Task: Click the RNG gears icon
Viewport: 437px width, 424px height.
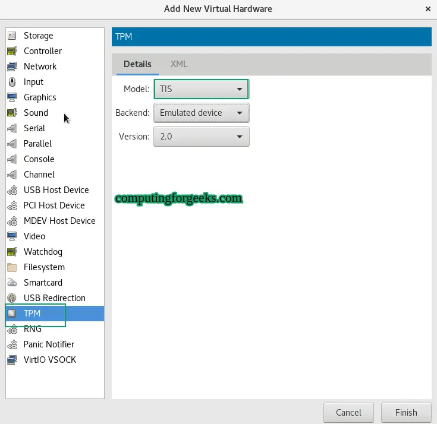Action: (12, 330)
